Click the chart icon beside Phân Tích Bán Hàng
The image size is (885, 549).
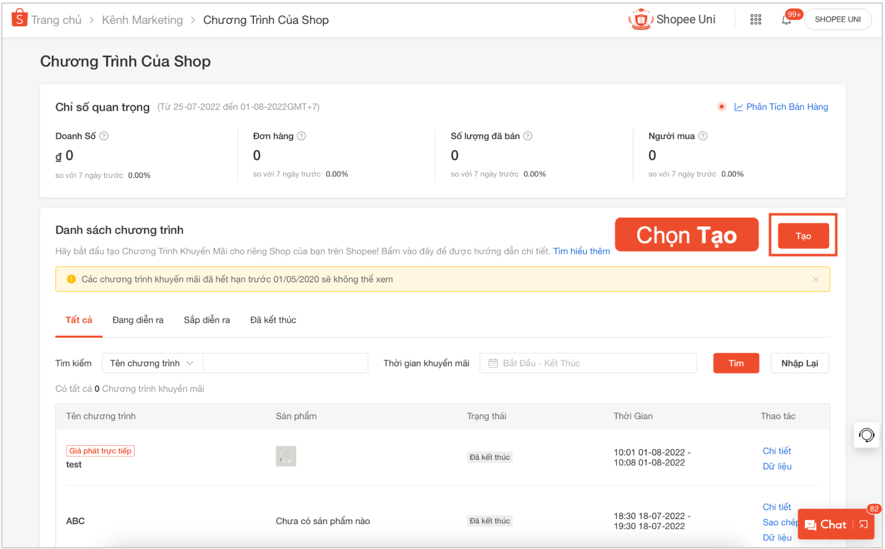tap(739, 107)
